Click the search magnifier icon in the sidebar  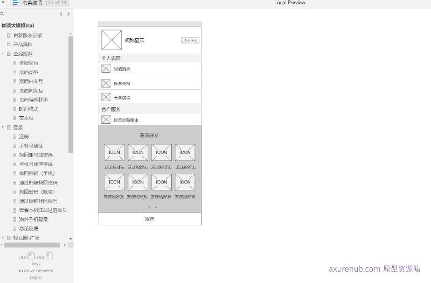[x=2, y=14]
